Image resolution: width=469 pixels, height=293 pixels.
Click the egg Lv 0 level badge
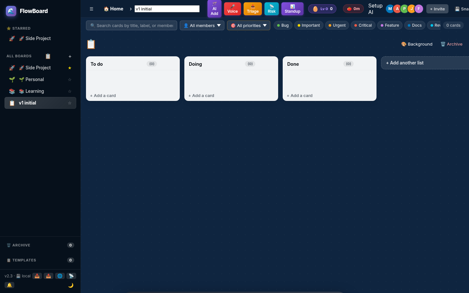coord(322,9)
